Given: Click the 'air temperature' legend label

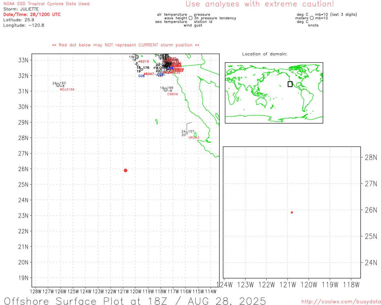Looking at the screenshot, I should 172,15.
